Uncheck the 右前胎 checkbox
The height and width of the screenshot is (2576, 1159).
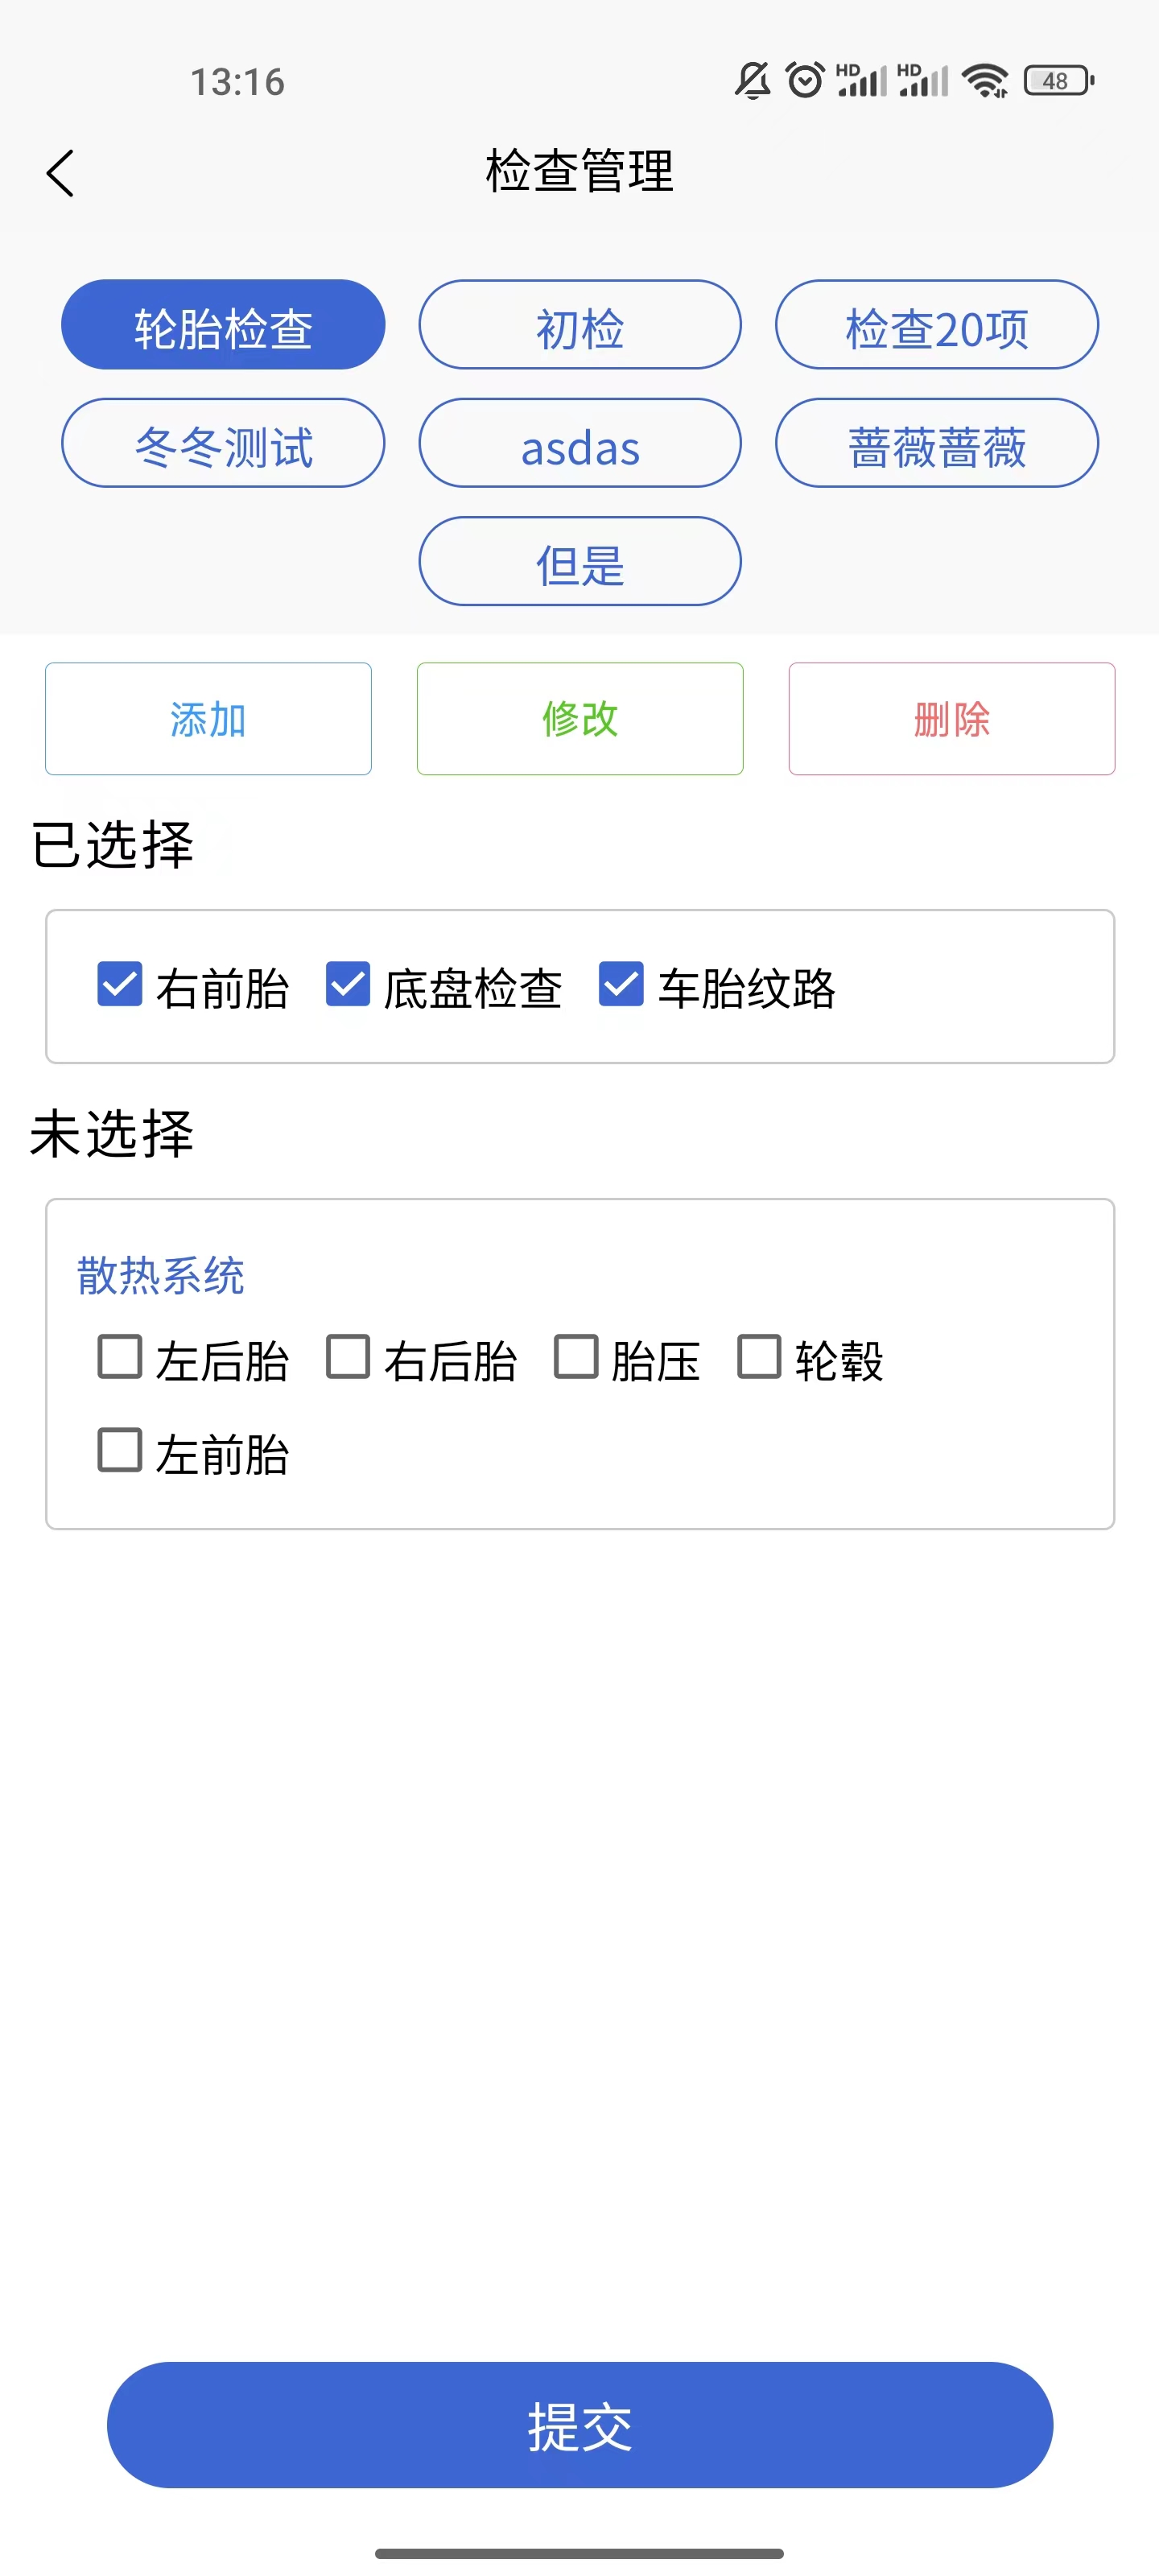tap(120, 984)
